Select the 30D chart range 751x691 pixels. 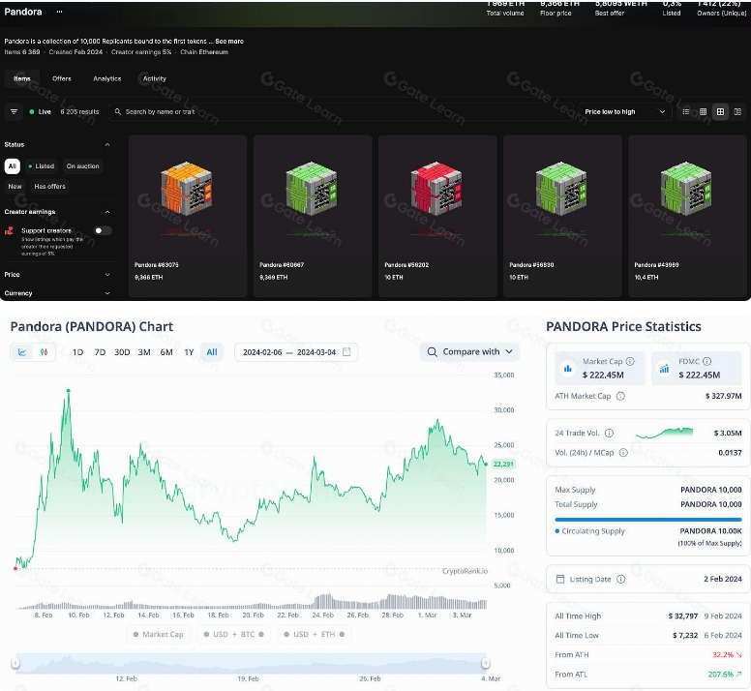click(x=122, y=352)
